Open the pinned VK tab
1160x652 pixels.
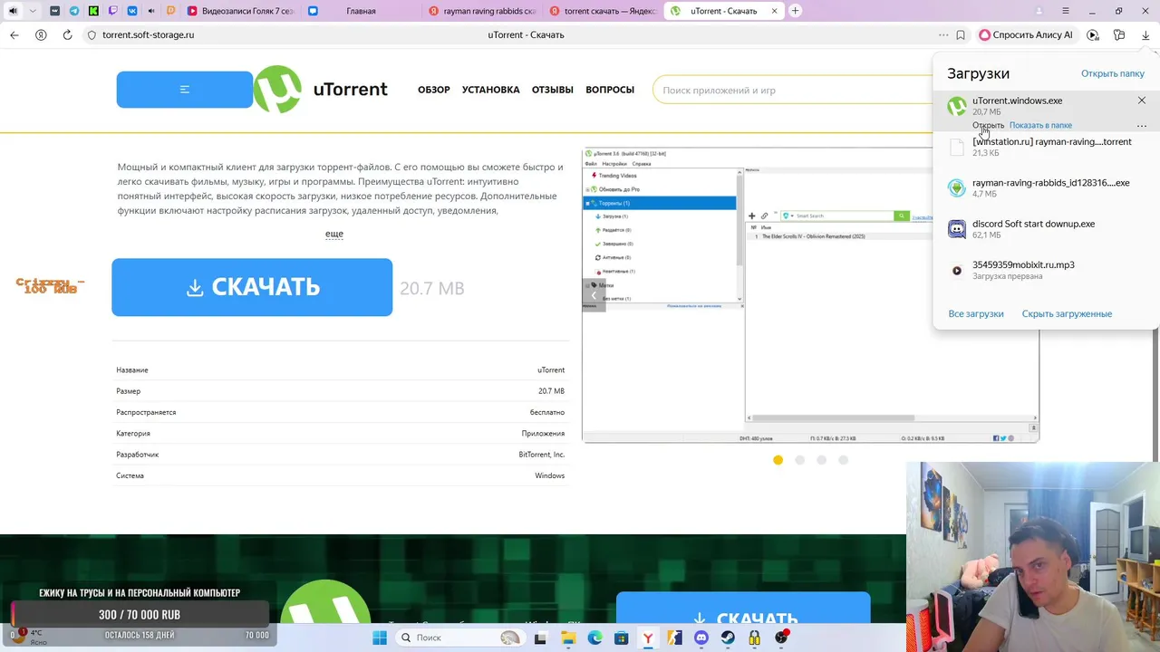(132, 11)
